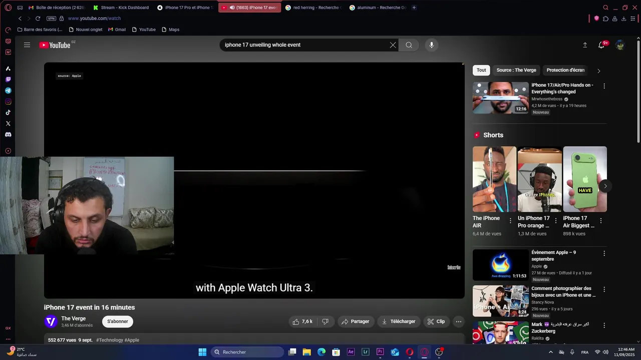Open the YouTube account avatar menu
This screenshot has width=641, height=360.
(620, 45)
